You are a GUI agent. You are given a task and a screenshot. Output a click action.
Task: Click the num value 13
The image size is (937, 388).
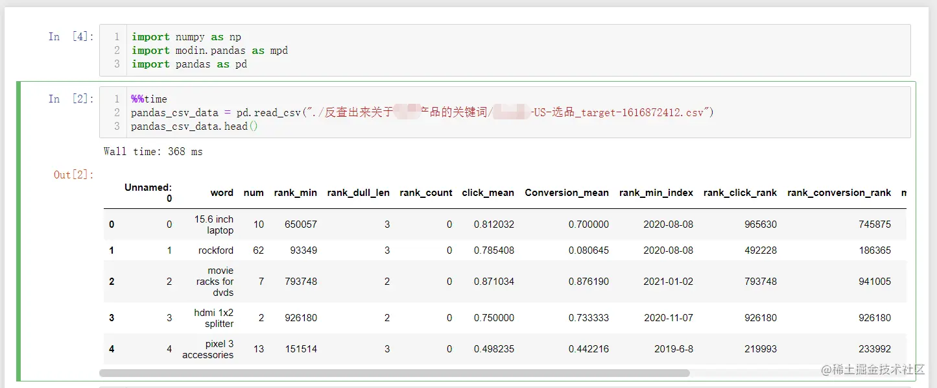(259, 349)
